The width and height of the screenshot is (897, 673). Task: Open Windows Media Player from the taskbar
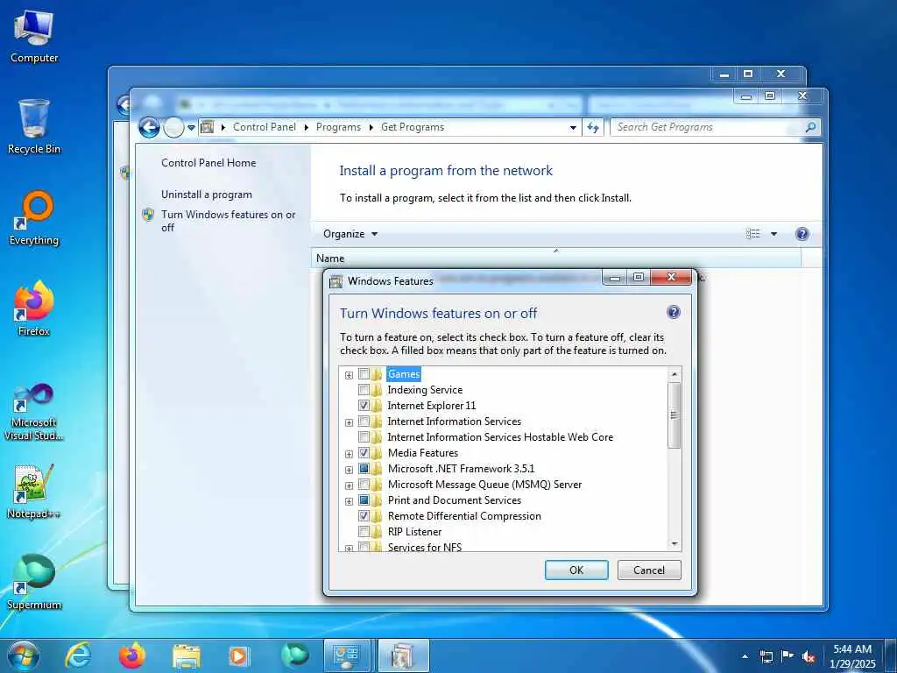[x=238, y=655]
